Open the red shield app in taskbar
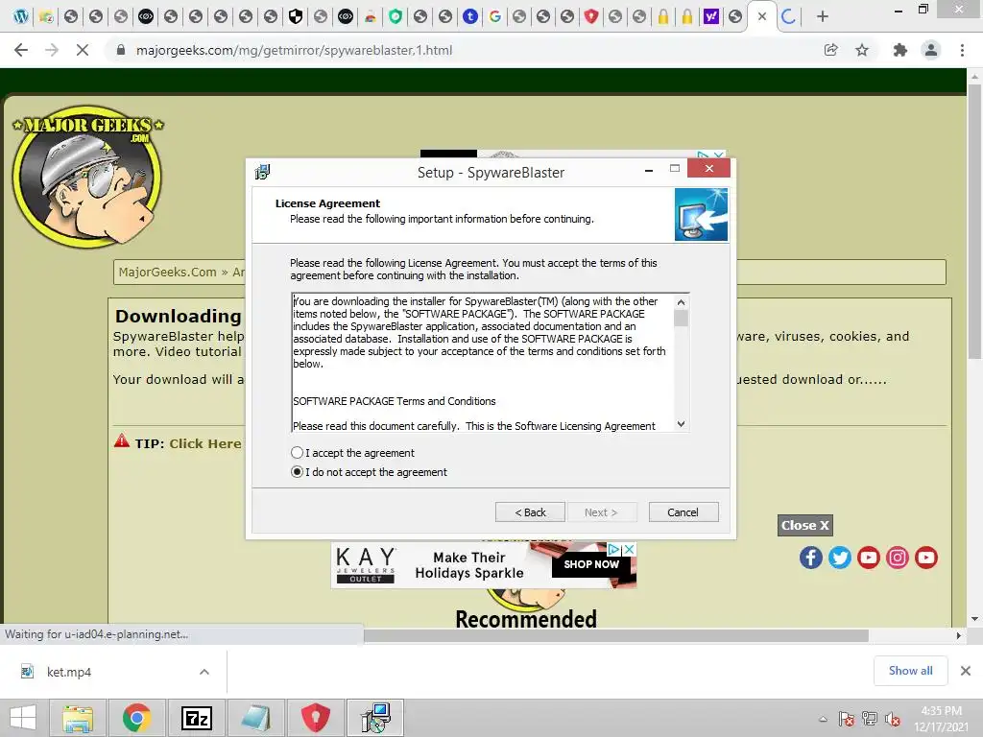This screenshot has width=983, height=737. point(315,718)
